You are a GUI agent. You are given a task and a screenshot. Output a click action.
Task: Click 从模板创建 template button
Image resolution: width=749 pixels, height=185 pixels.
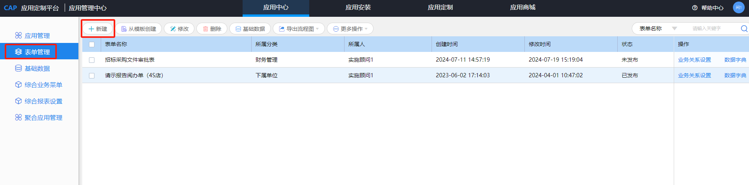138,29
